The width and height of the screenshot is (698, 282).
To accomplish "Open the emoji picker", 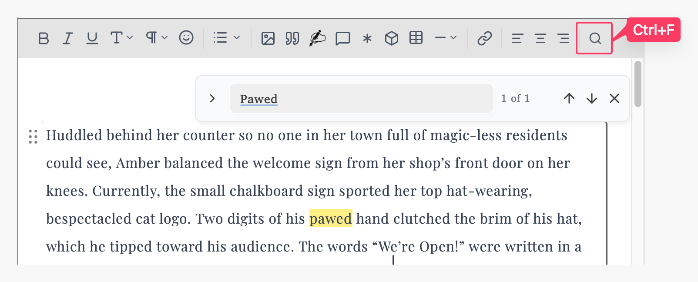I will pyautogui.click(x=186, y=38).
